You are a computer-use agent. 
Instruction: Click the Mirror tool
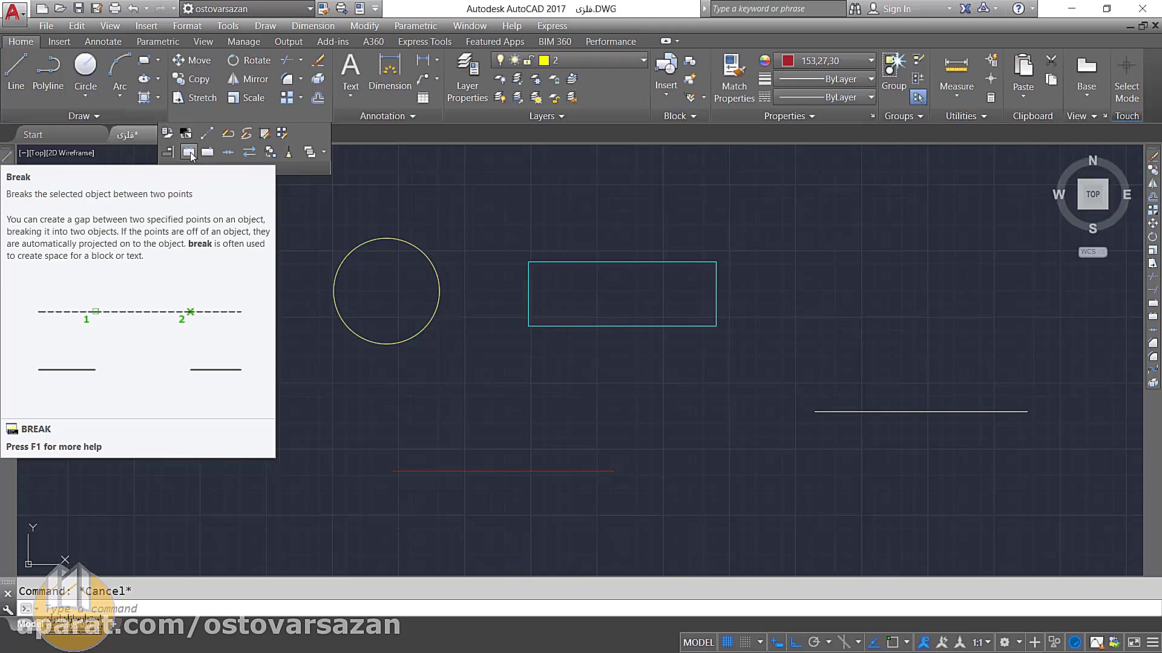pos(248,79)
